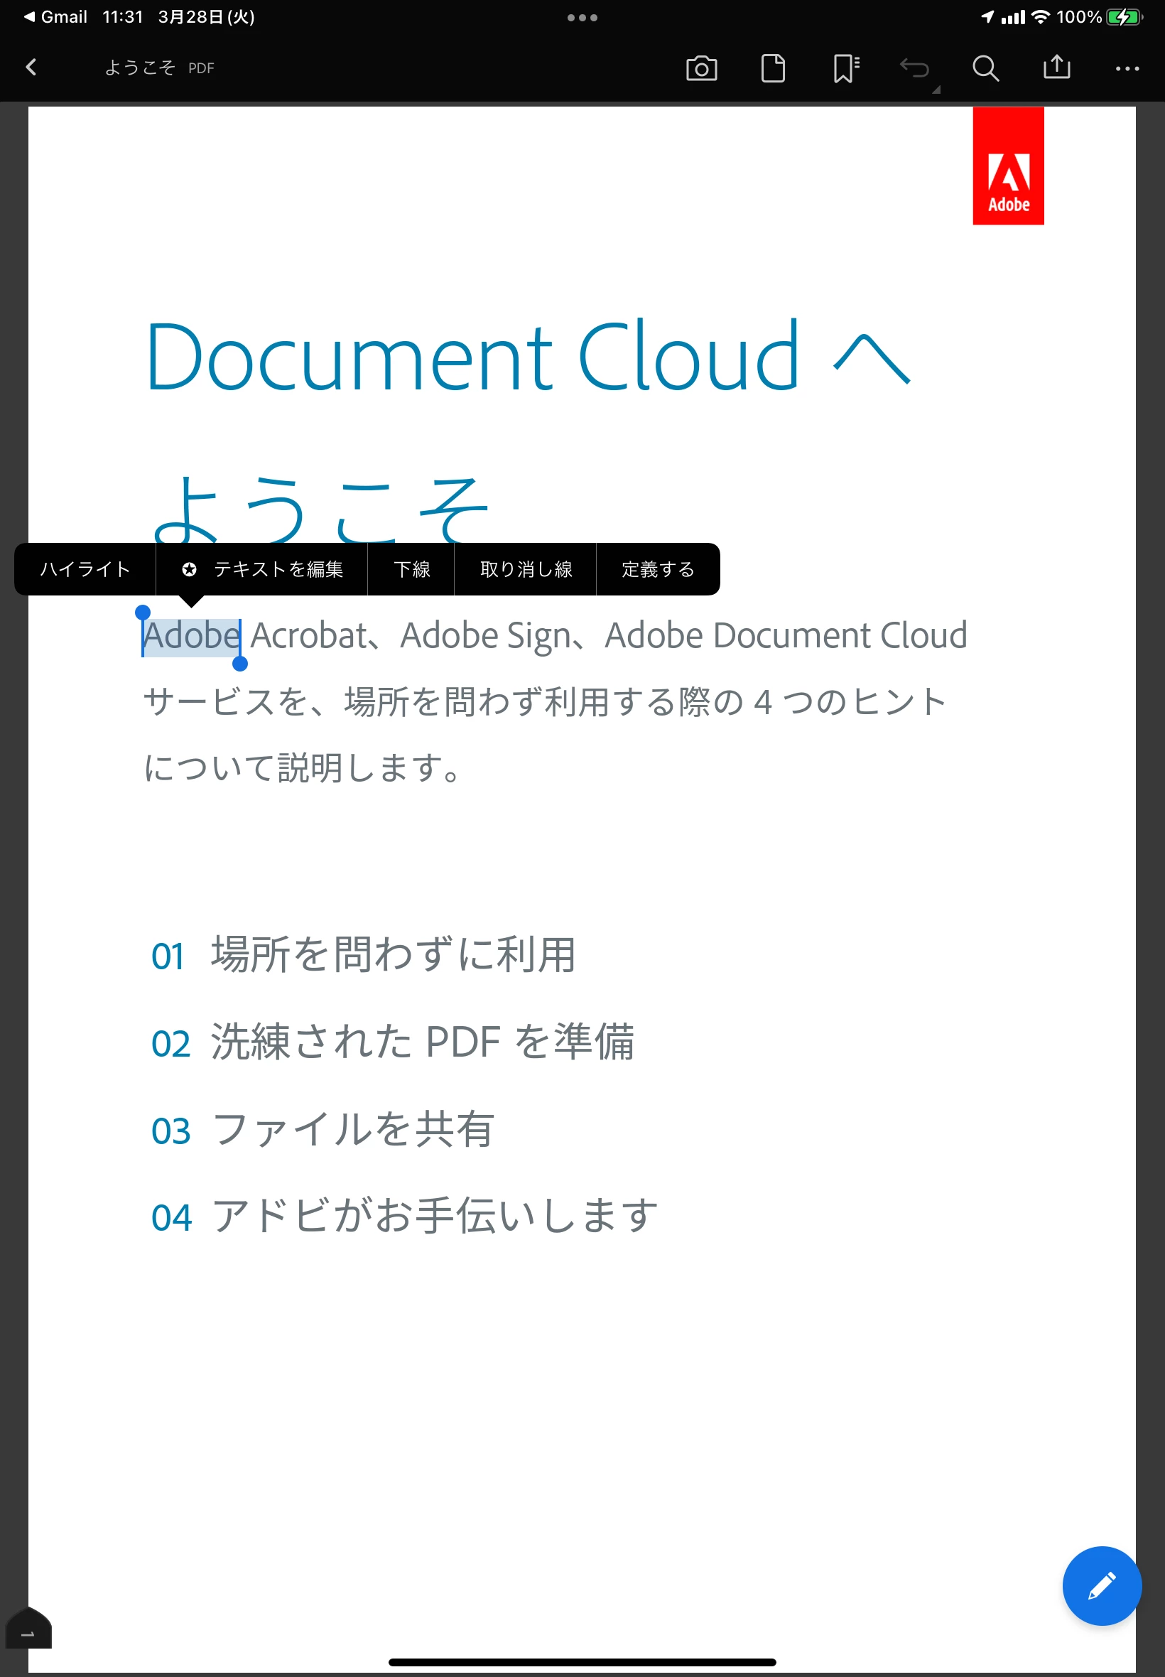Tap the undo arrow icon
Viewport: 1165px width, 1677px height.
[915, 69]
